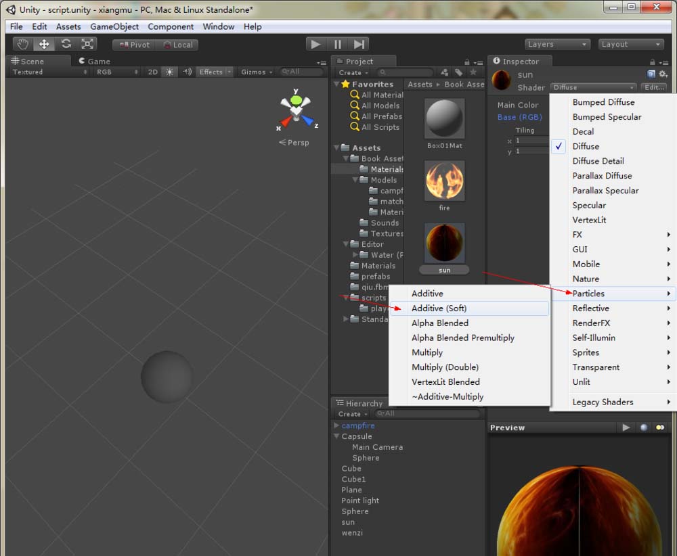Toggle Local handle rotation button
Image resolution: width=677 pixels, height=556 pixels.
point(177,45)
